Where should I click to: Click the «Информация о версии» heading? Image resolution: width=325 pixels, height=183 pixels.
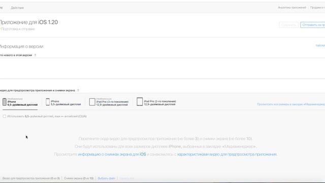(21, 46)
